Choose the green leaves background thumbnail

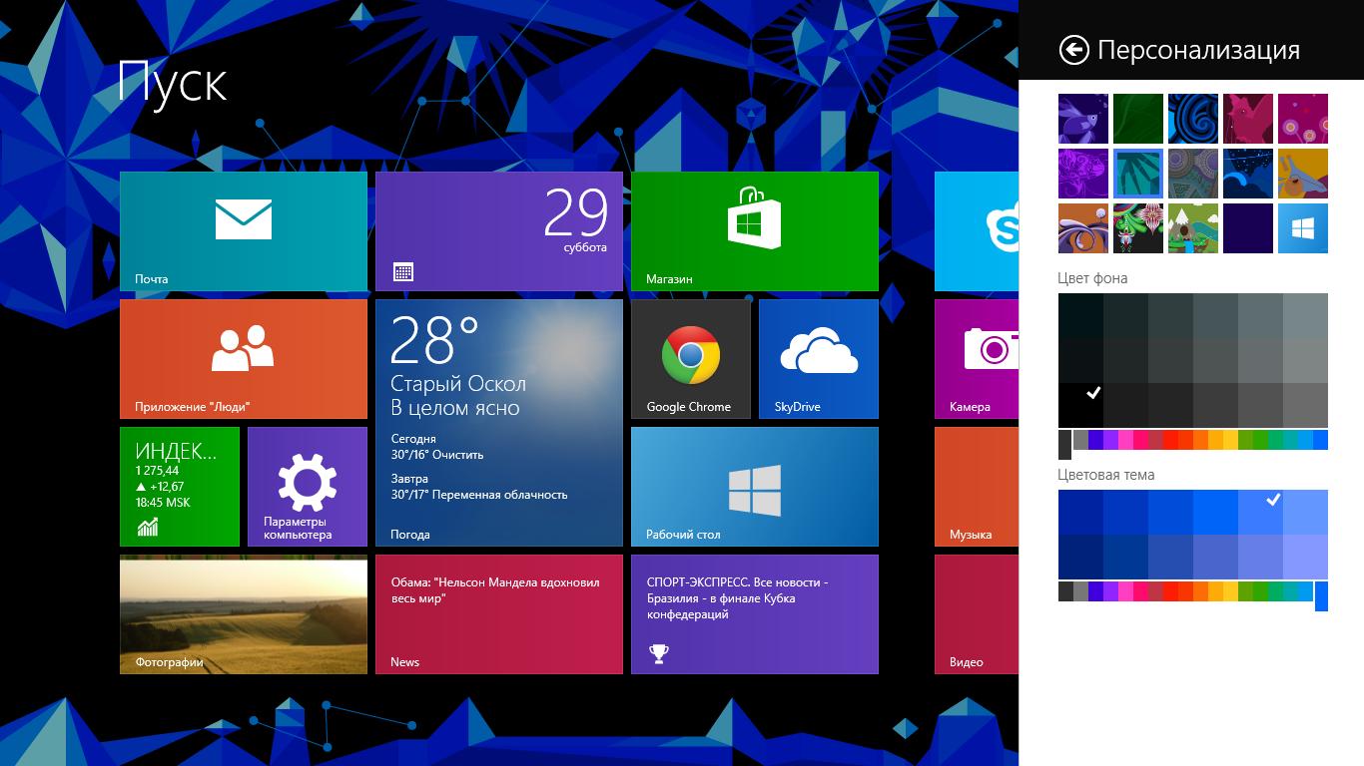pyautogui.click(x=1138, y=119)
